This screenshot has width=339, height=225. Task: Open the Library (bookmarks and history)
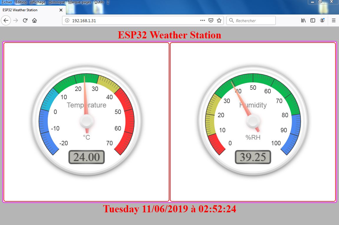click(x=303, y=20)
